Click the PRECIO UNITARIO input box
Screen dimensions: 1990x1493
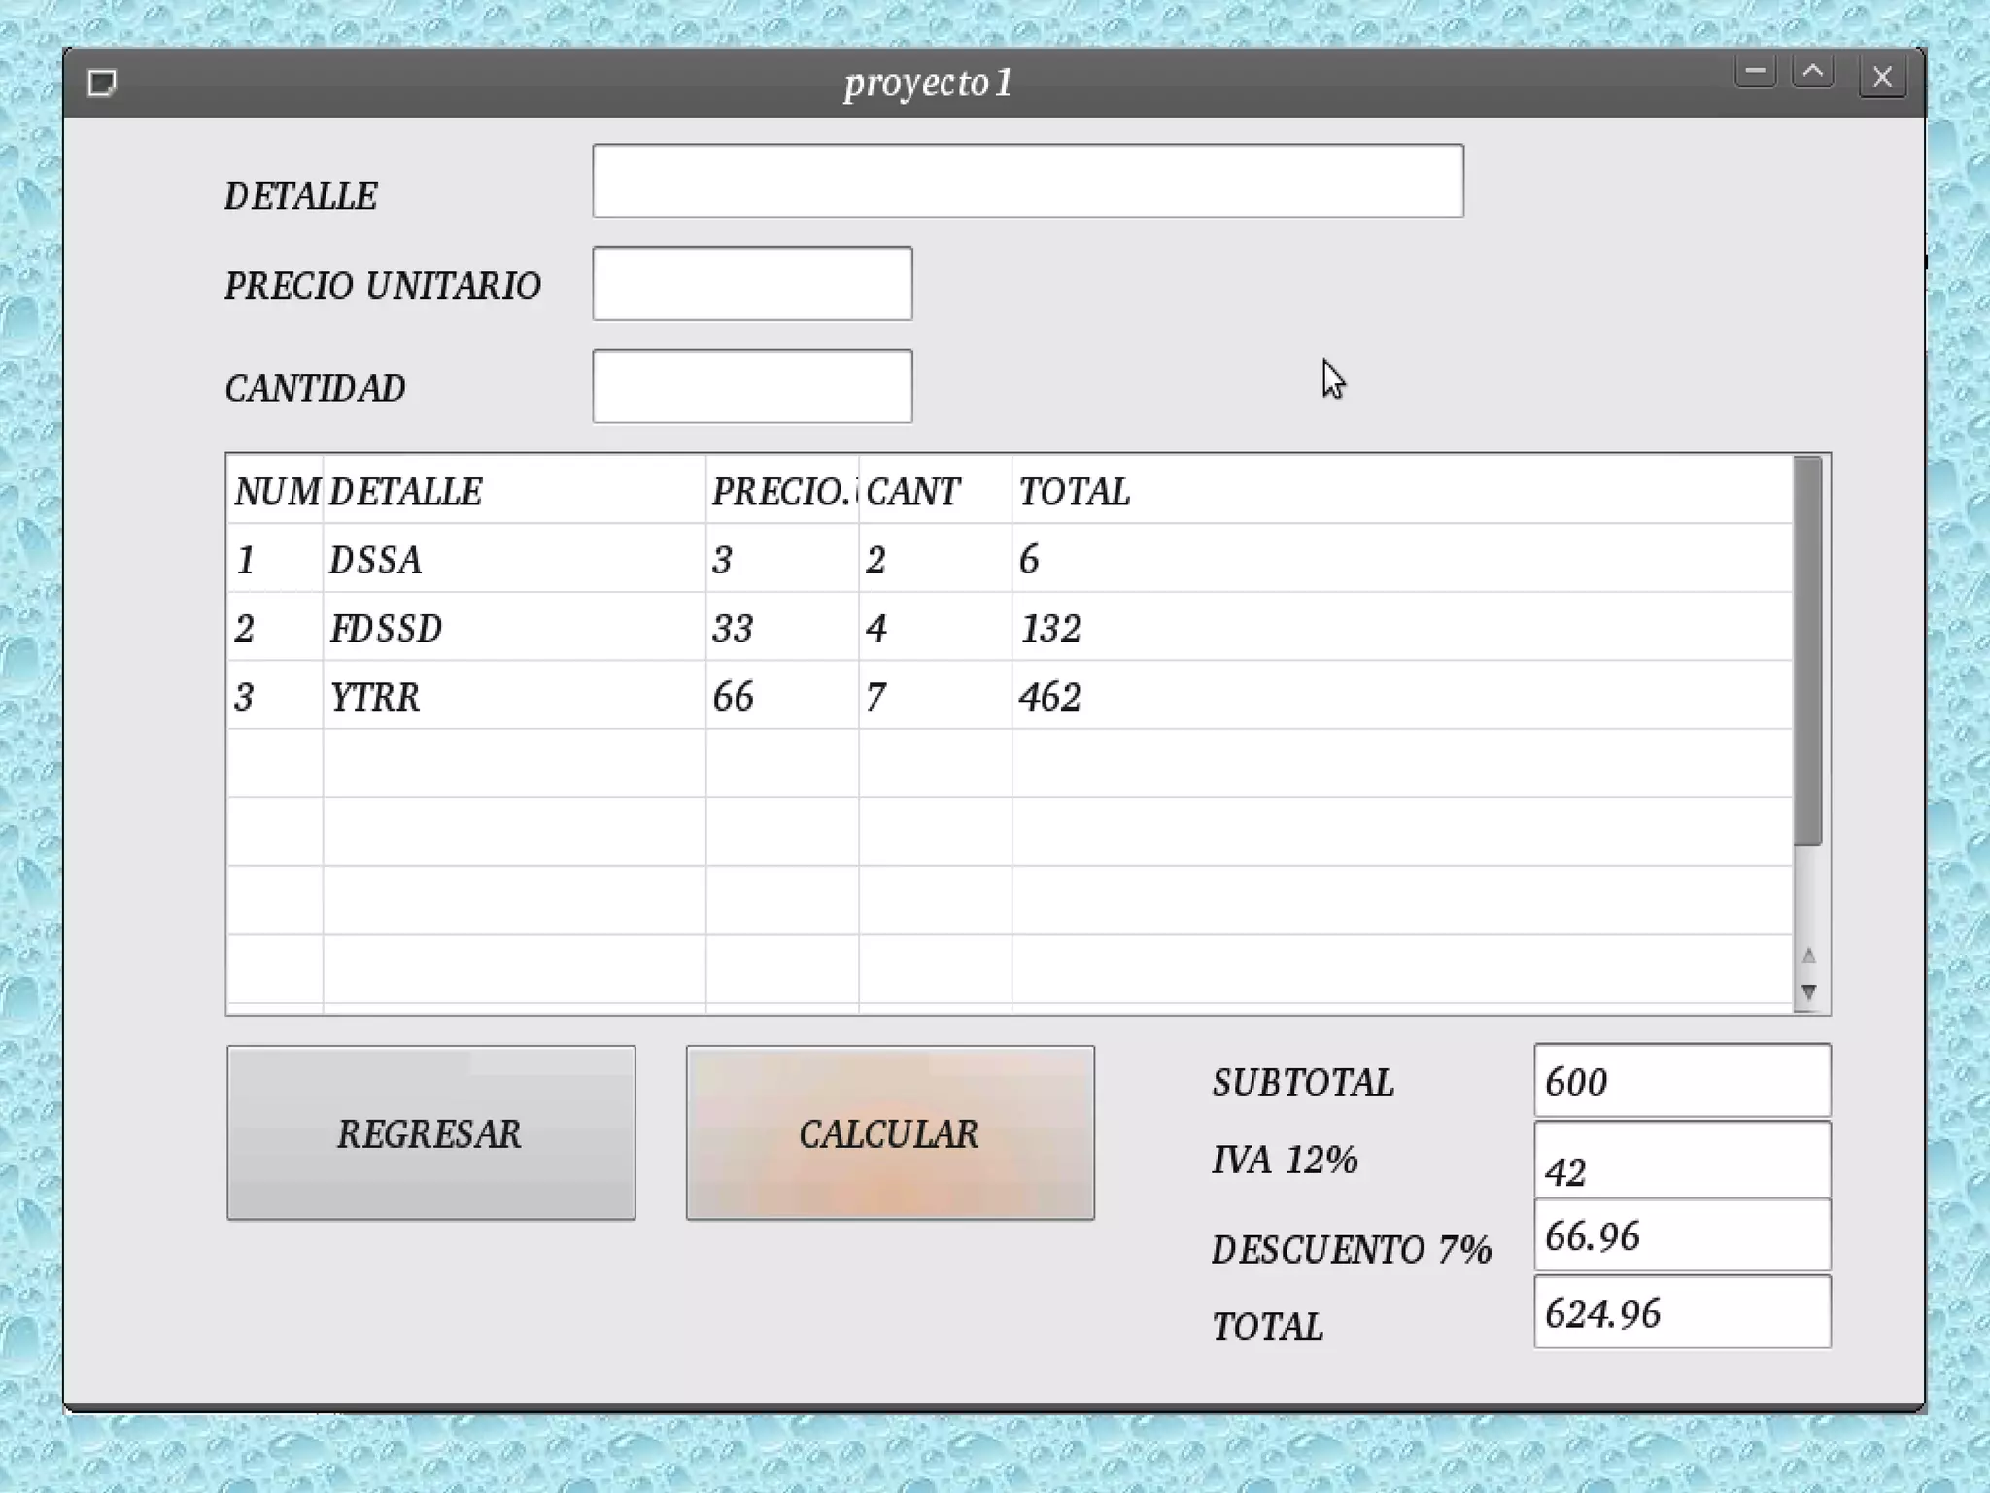[x=752, y=283]
